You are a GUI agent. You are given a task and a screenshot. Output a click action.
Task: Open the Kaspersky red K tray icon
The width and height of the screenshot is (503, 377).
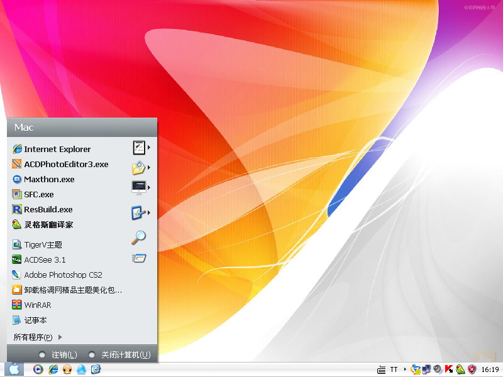(x=449, y=369)
